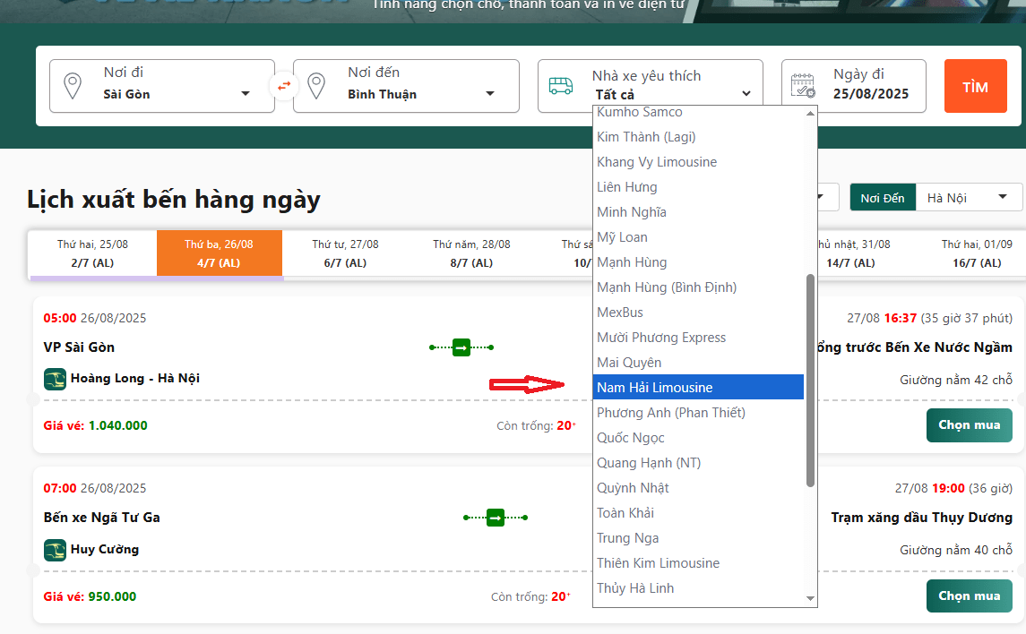Click the bus icon beside Nhà xe yêu thích
Viewport: 1026px width, 634px height.
[x=561, y=86]
